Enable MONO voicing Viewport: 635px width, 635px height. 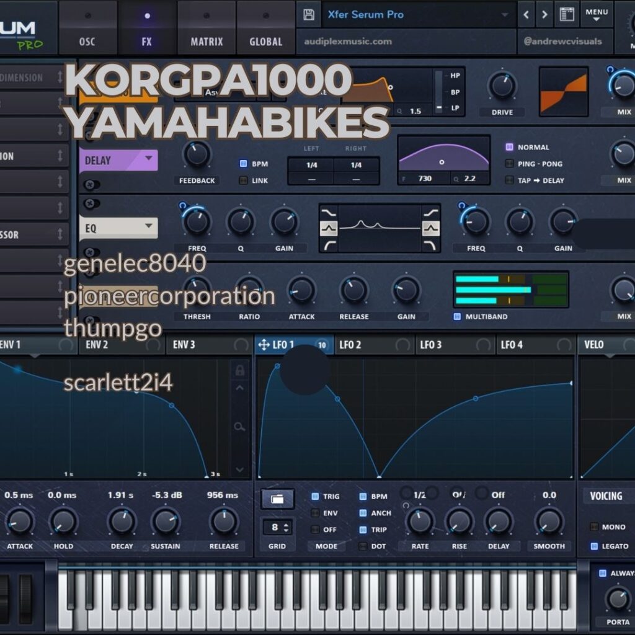coord(594,527)
